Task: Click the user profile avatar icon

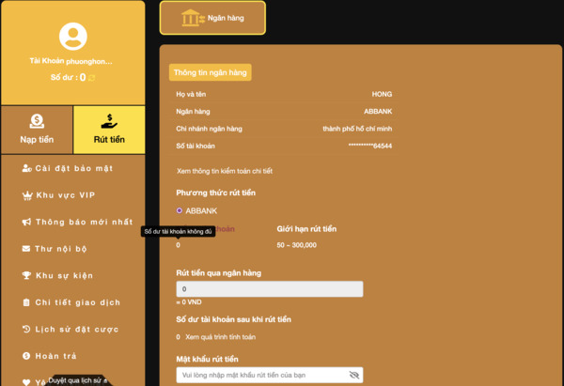Action: click(72, 37)
